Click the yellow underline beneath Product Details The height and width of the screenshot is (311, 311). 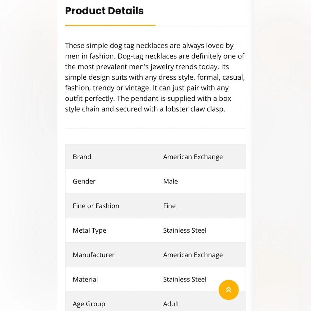tap(110, 25)
